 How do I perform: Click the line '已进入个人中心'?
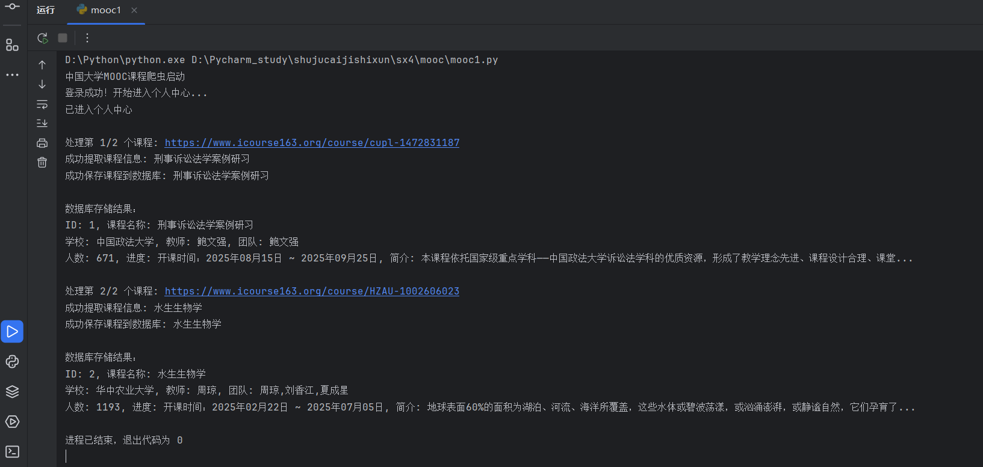99,109
